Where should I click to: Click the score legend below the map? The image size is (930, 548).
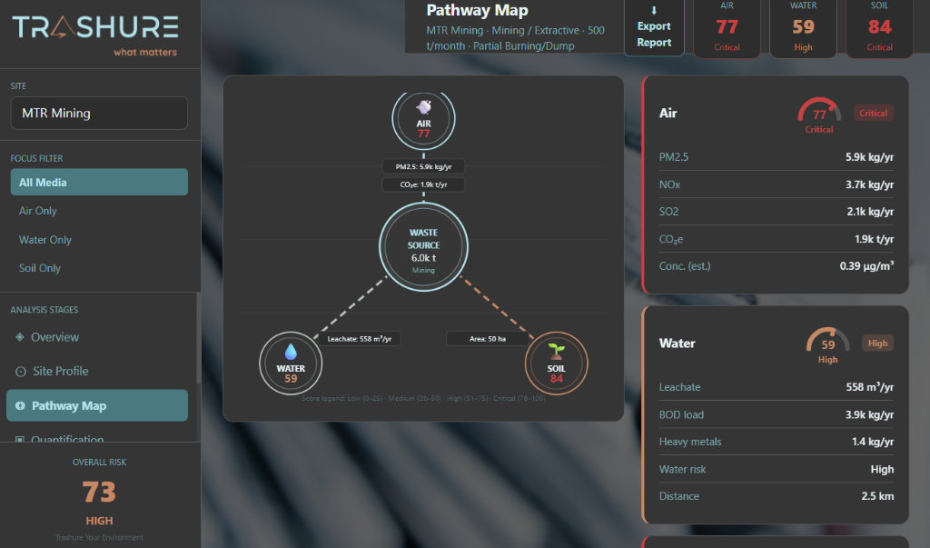423,398
